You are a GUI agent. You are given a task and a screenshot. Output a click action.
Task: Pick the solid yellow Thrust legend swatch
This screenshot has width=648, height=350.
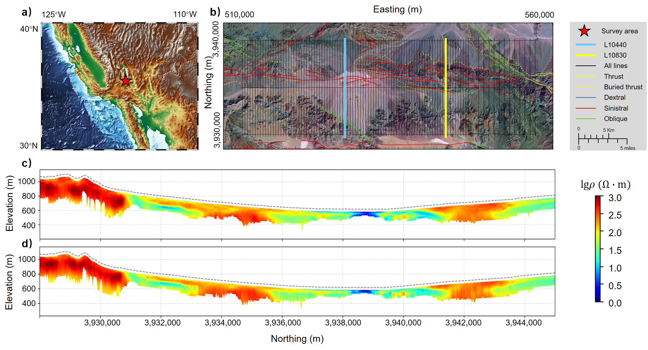(x=586, y=76)
